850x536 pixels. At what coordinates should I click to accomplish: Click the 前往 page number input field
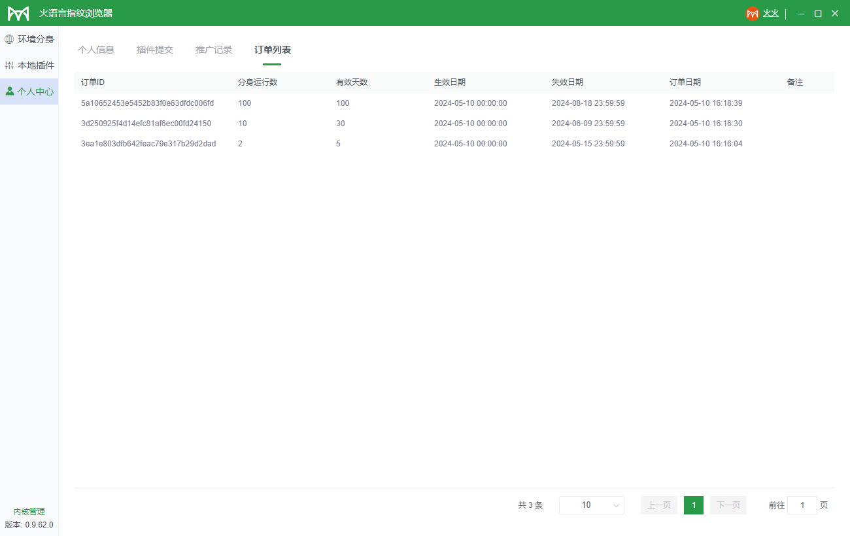pos(802,505)
